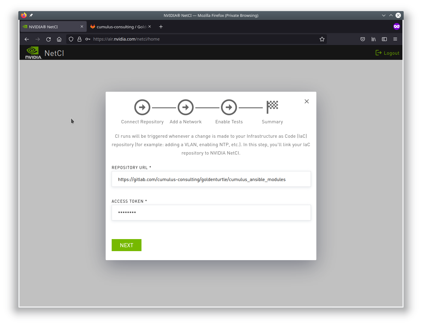Viewport: 422px width, 326px height.
Task: Log out using the Logout link
Action: click(x=388, y=53)
